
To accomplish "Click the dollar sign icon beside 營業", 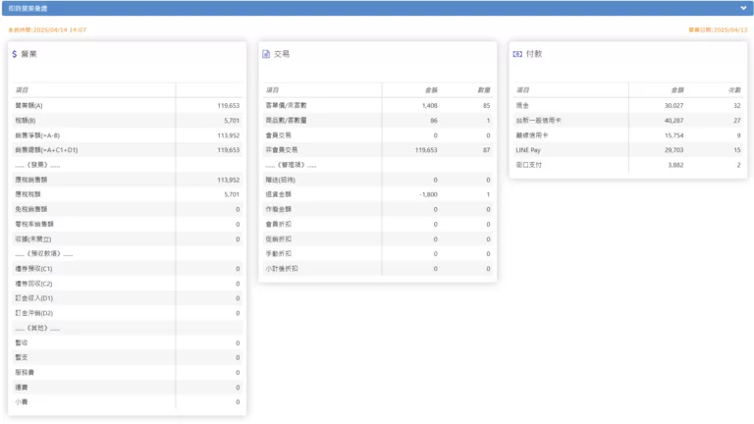I will [x=15, y=54].
